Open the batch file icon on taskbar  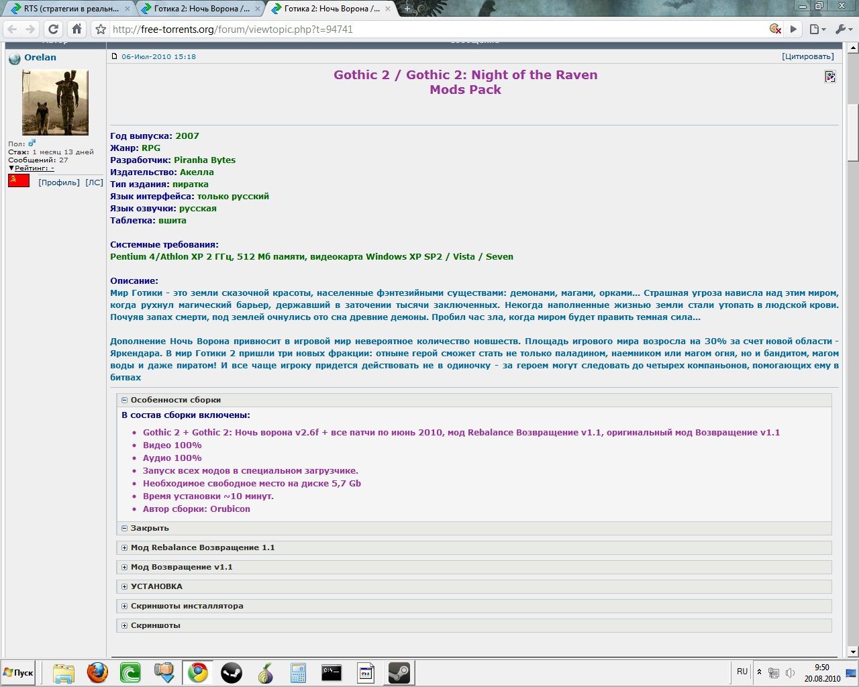click(366, 673)
